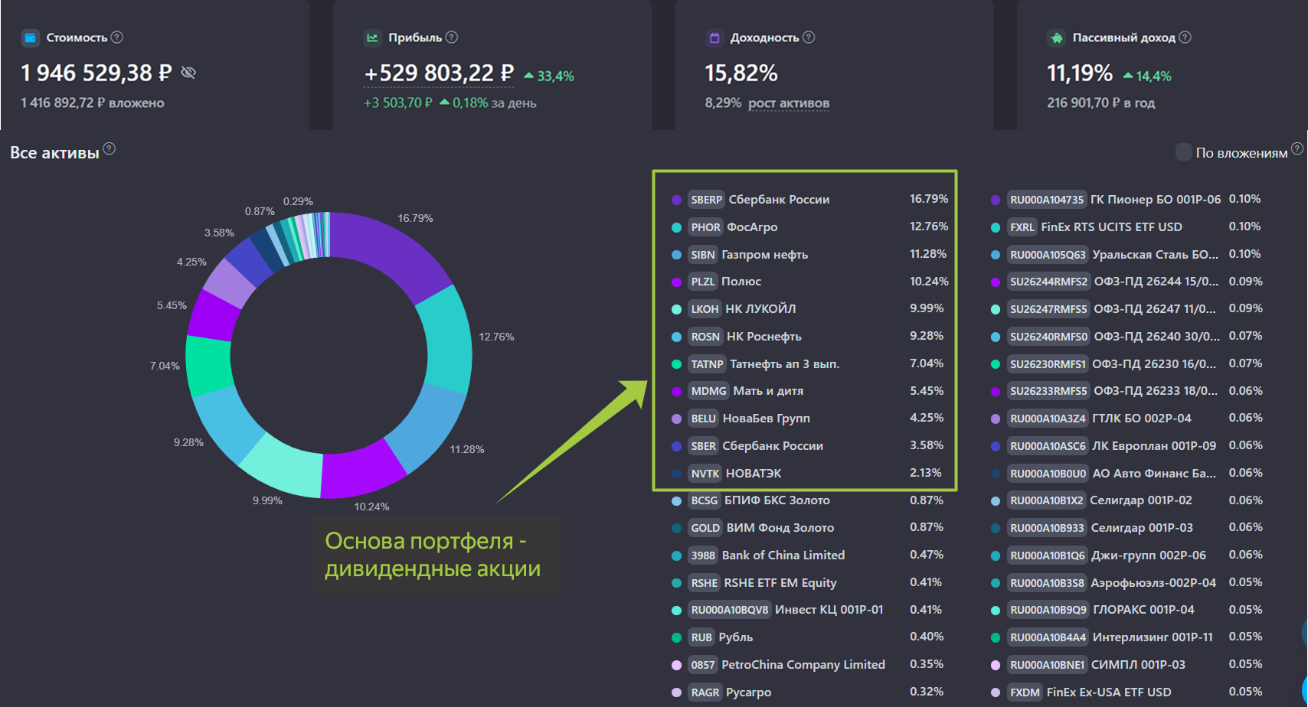Open help icon next to Все активы

[110, 148]
